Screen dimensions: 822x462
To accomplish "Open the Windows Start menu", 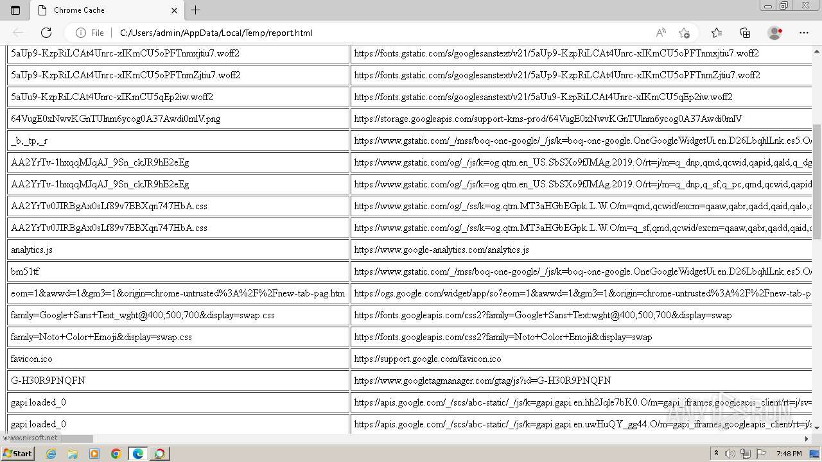I will 17,454.
